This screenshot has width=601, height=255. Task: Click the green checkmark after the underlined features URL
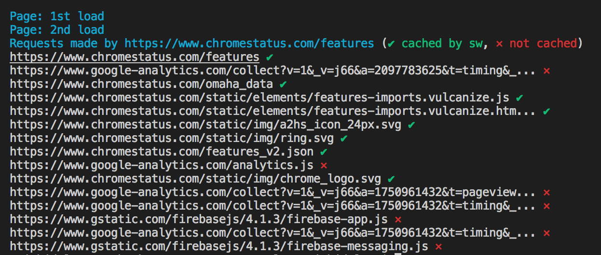270,57
